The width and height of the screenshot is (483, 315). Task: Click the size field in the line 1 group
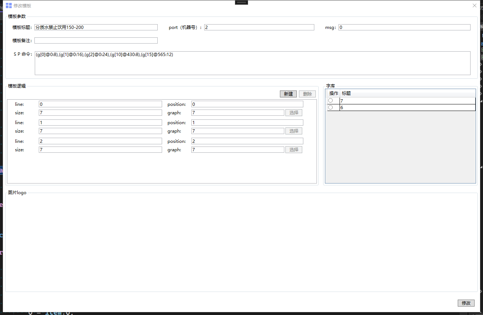pos(100,131)
